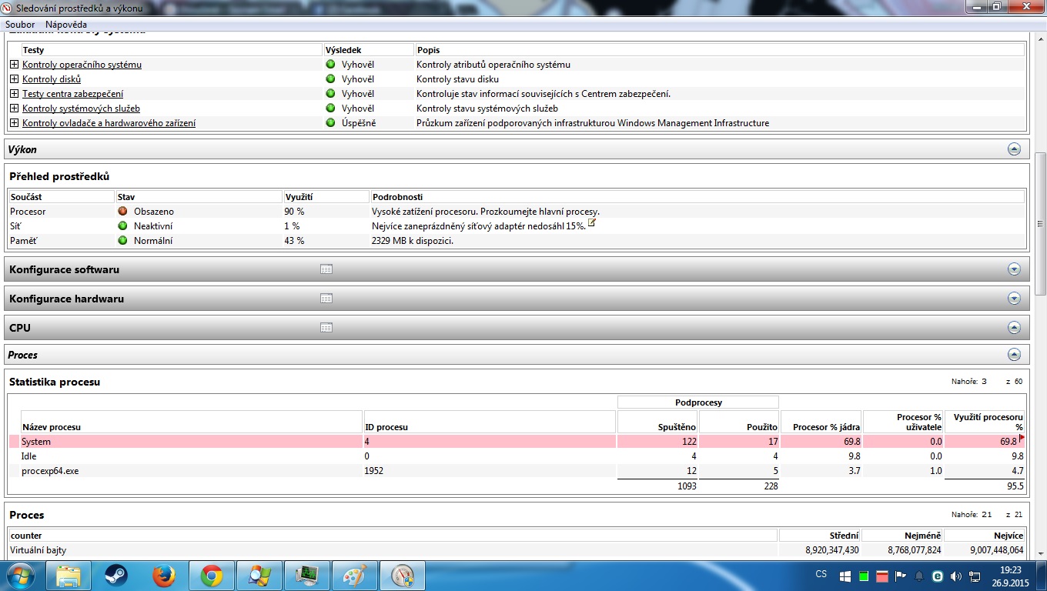Select the 'Idle' process row name
This screenshot has width=1047, height=591.
pos(29,456)
